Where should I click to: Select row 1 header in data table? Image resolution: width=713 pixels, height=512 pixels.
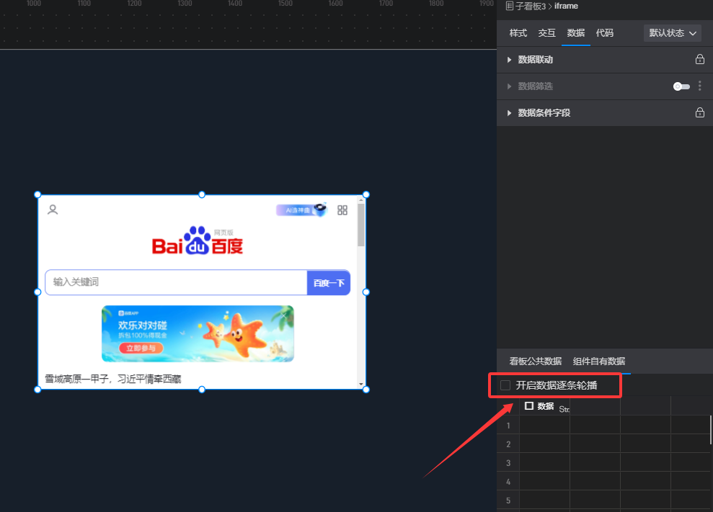(x=508, y=426)
